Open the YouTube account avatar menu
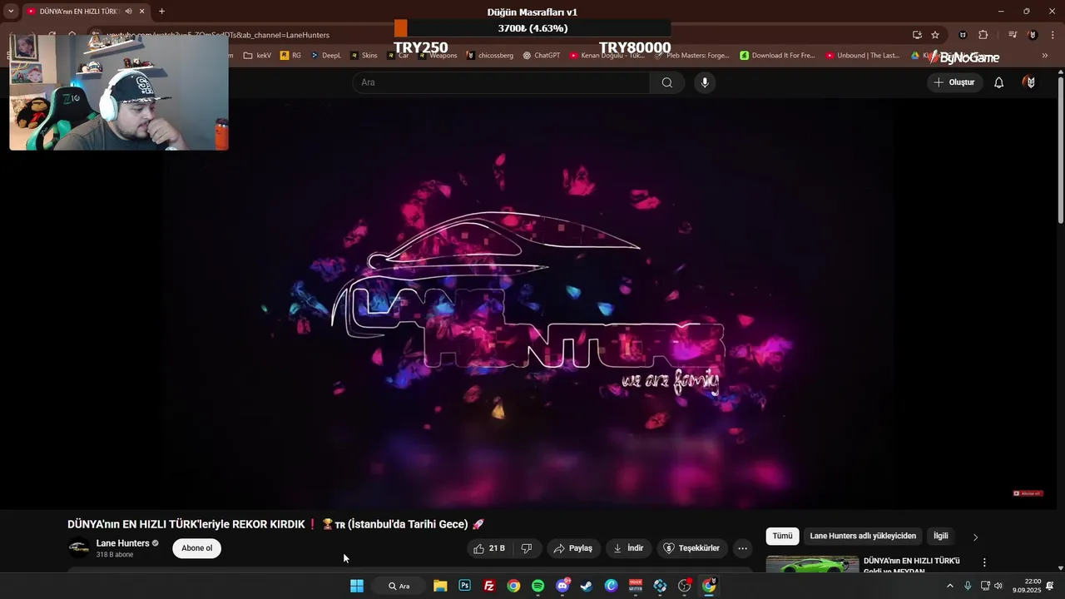Screen dimensions: 1065x599 pyautogui.click(x=1030, y=82)
